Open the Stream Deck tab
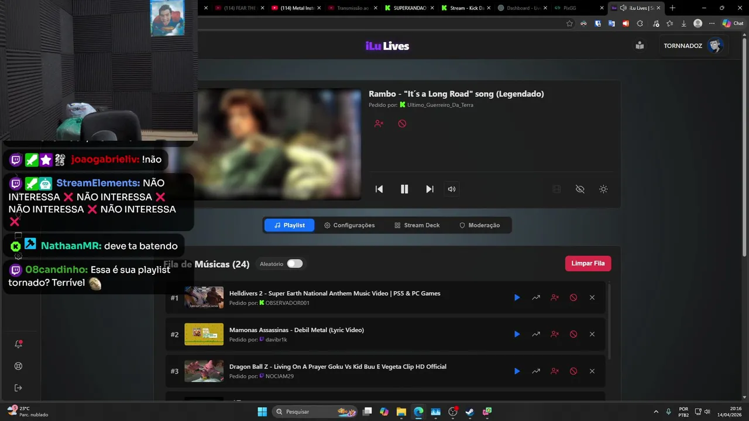749x421 pixels. click(x=417, y=225)
